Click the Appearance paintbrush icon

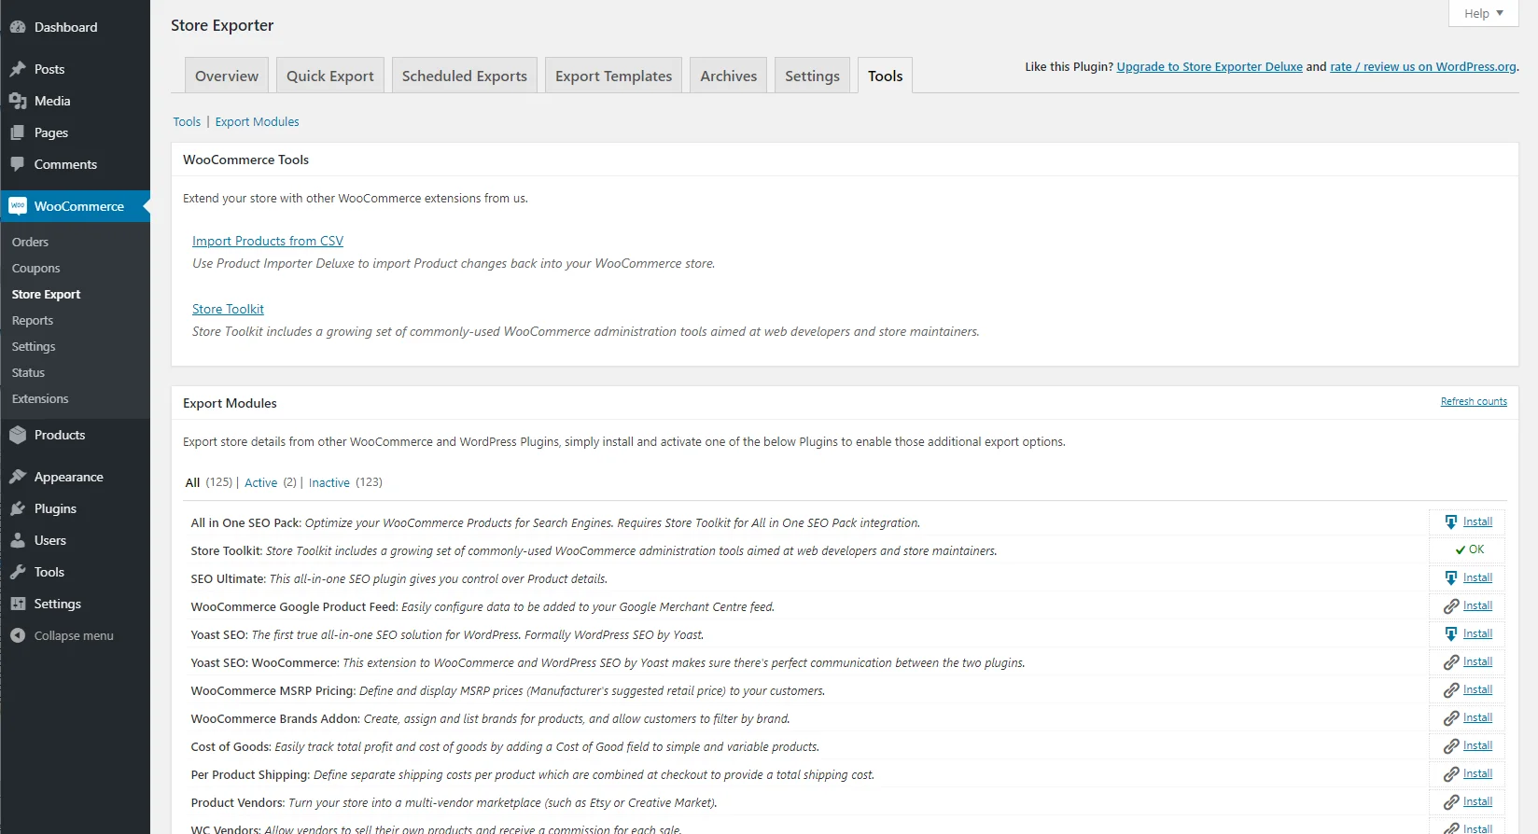pos(18,477)
